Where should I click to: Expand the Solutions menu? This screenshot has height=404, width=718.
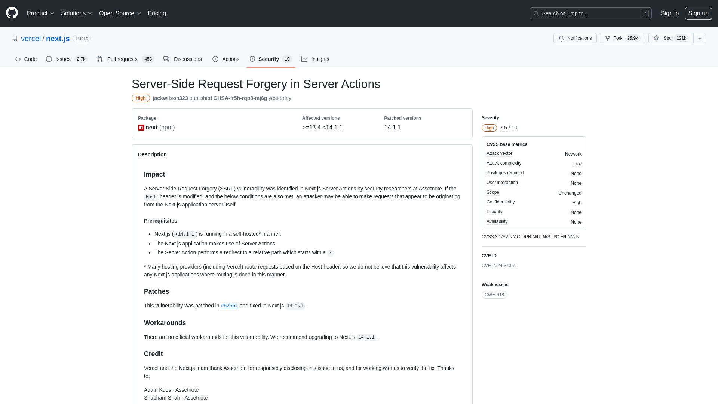coord(76,13)
